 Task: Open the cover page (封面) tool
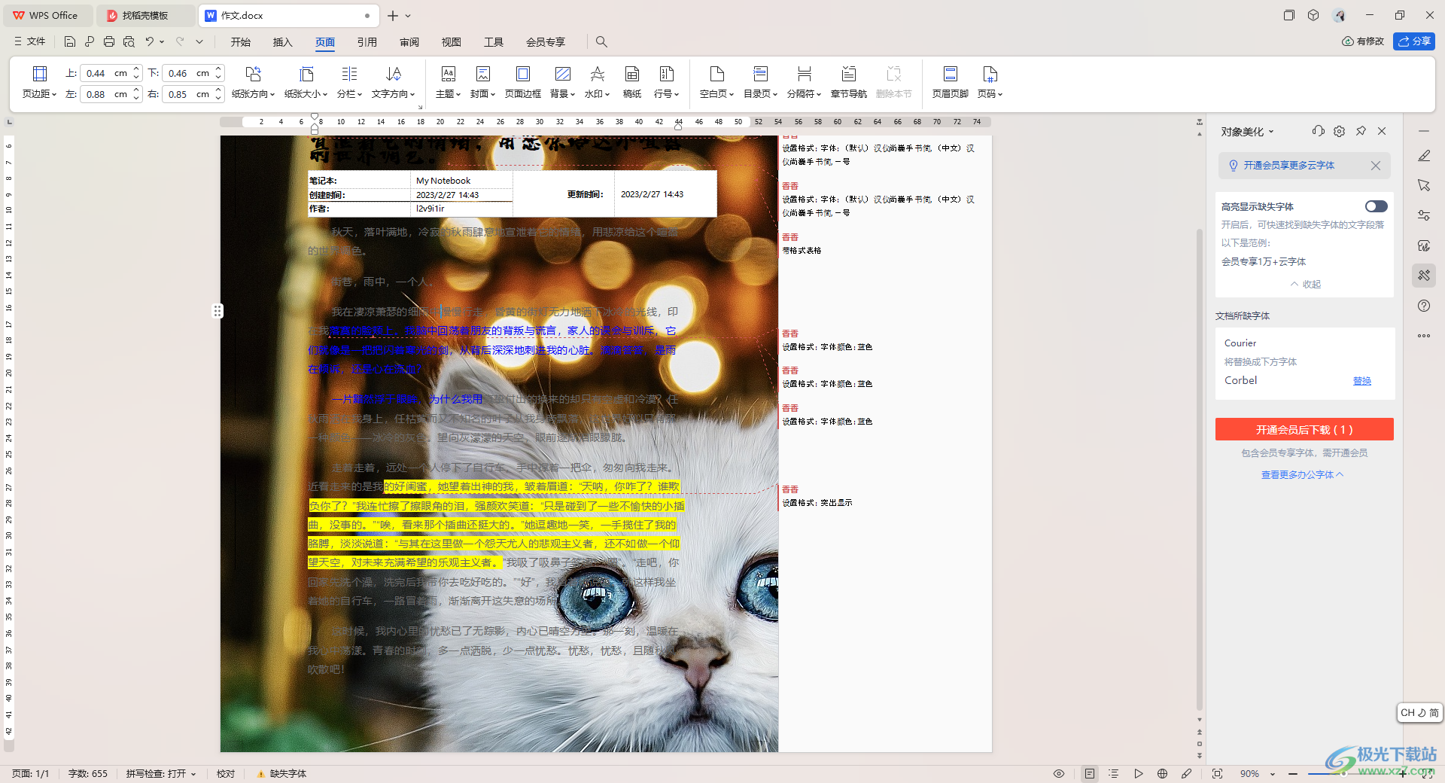coord(482,82)
